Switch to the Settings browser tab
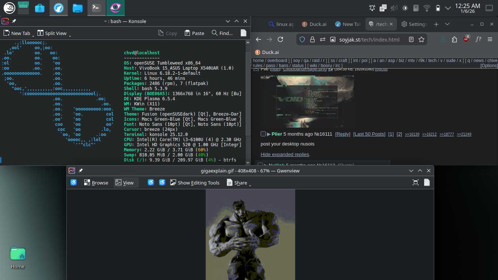The image size is (498, 280). [414, 24]
